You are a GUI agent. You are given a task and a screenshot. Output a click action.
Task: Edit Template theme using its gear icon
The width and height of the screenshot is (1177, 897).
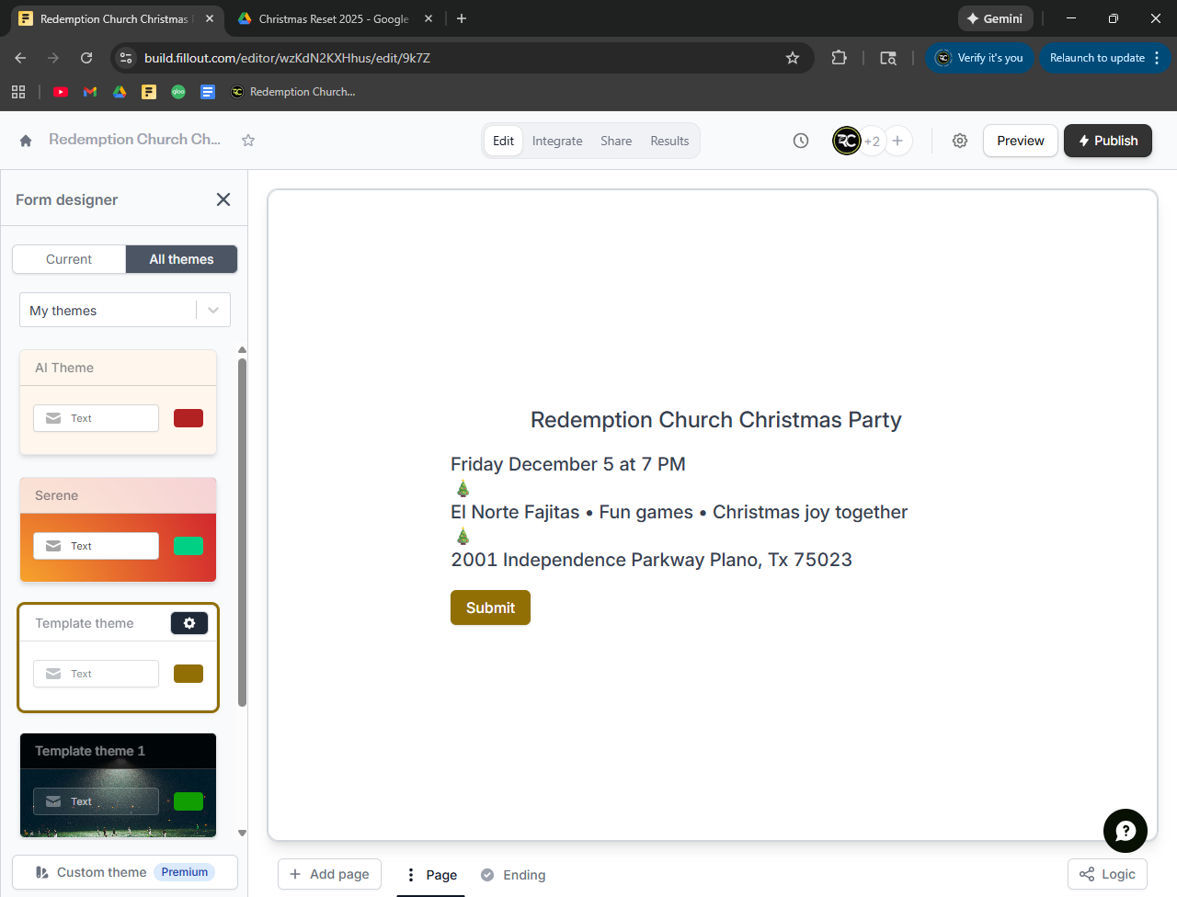pyautogui.click(x=189, y=623)
